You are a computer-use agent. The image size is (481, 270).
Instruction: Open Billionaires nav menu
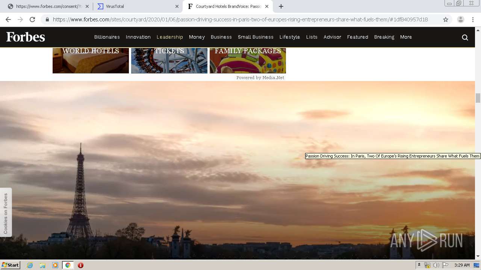coord(107,37)
